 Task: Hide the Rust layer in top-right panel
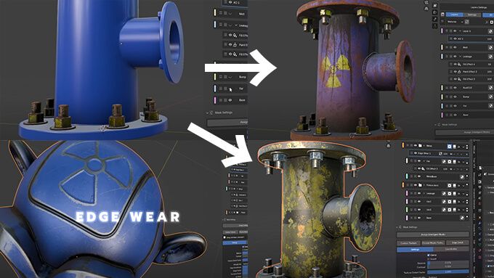pos(455,88)
